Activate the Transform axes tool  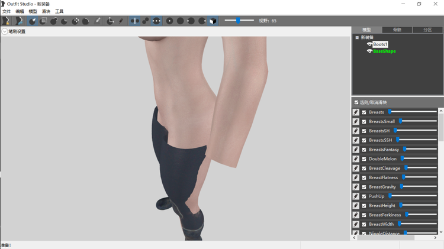110,21
